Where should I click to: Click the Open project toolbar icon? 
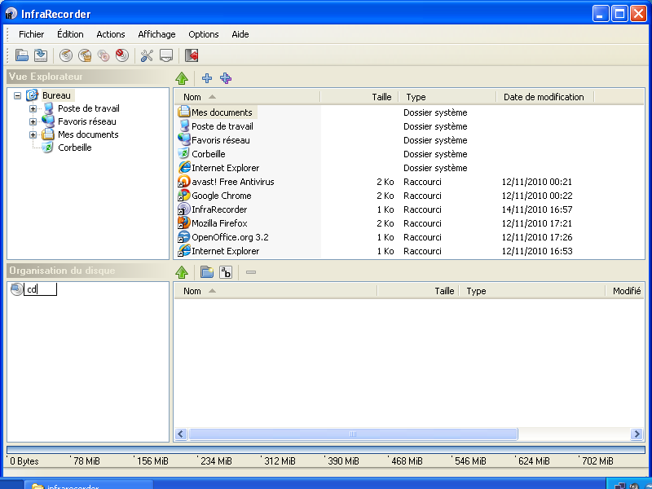click(x=22, y=55)
